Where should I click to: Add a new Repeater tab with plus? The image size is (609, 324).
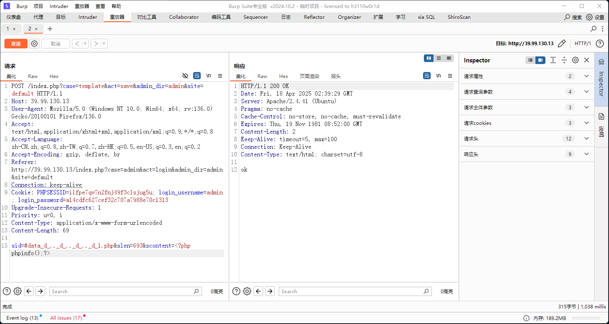pos(50,29)
